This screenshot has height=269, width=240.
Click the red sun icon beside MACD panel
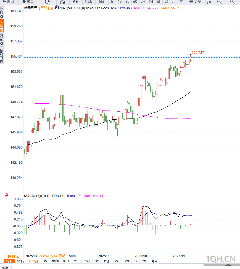(7, 195)
